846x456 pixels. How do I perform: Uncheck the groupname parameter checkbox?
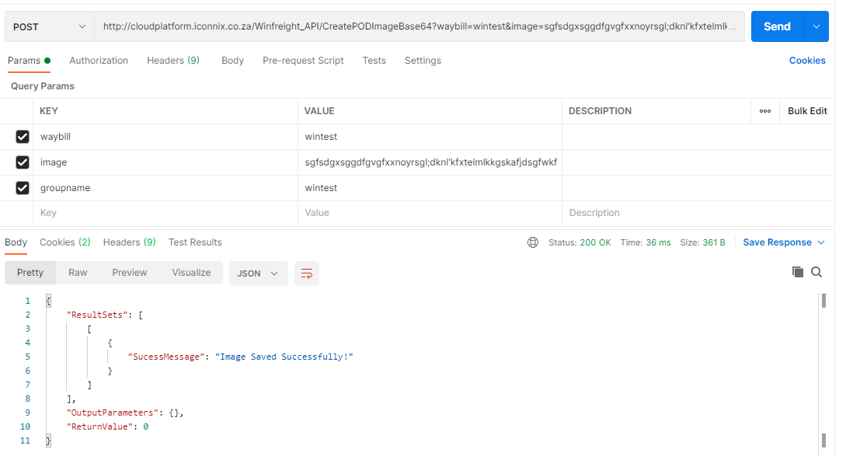22,188
